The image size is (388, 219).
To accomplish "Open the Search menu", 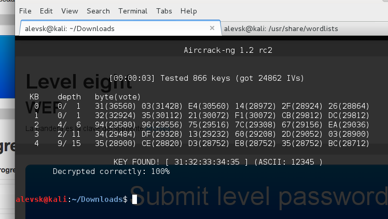I will pos(98,11).
